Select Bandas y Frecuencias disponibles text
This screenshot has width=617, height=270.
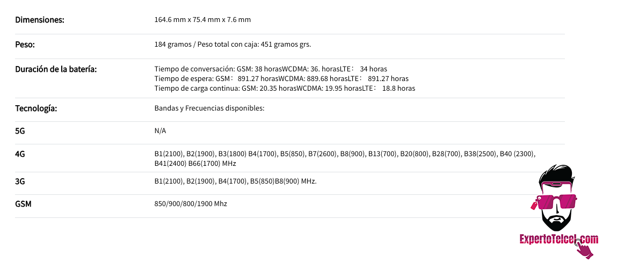pos(209,108)
